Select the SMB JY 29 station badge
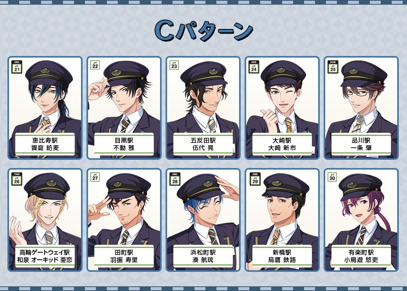Image resolution: width=407 pixels, height=291 pixels. coord(255,179)
